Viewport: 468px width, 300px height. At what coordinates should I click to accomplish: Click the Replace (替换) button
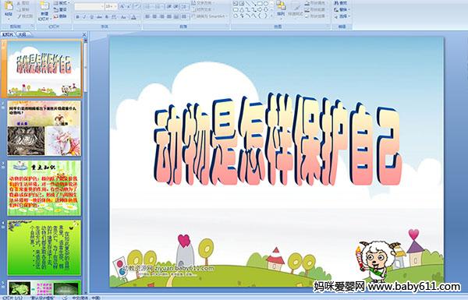pyautogui.click(x=342, y=9)
